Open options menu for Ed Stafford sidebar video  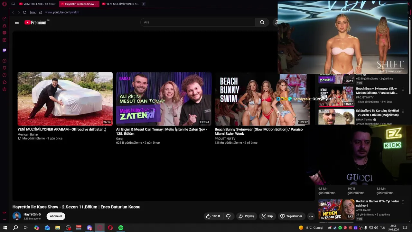(403, 111)
